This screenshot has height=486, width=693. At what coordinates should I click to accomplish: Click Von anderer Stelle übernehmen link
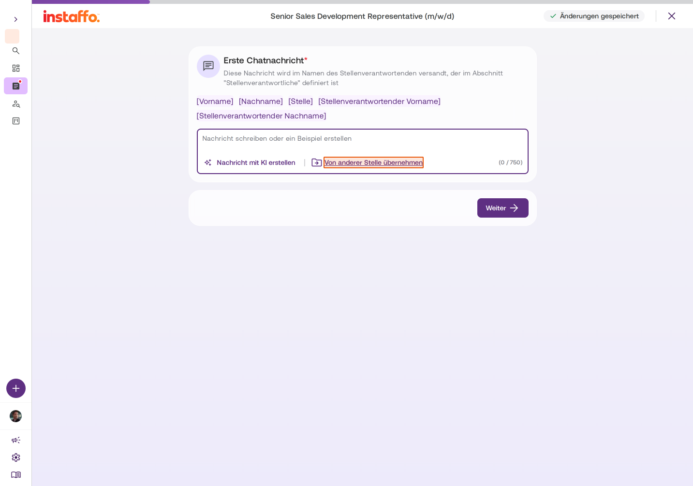pyautogui.click(x=373, y=162)
